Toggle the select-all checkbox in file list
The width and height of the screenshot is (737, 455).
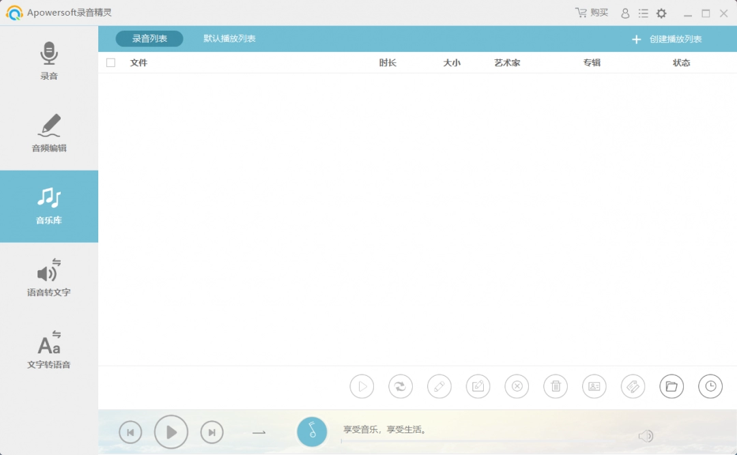111,62
